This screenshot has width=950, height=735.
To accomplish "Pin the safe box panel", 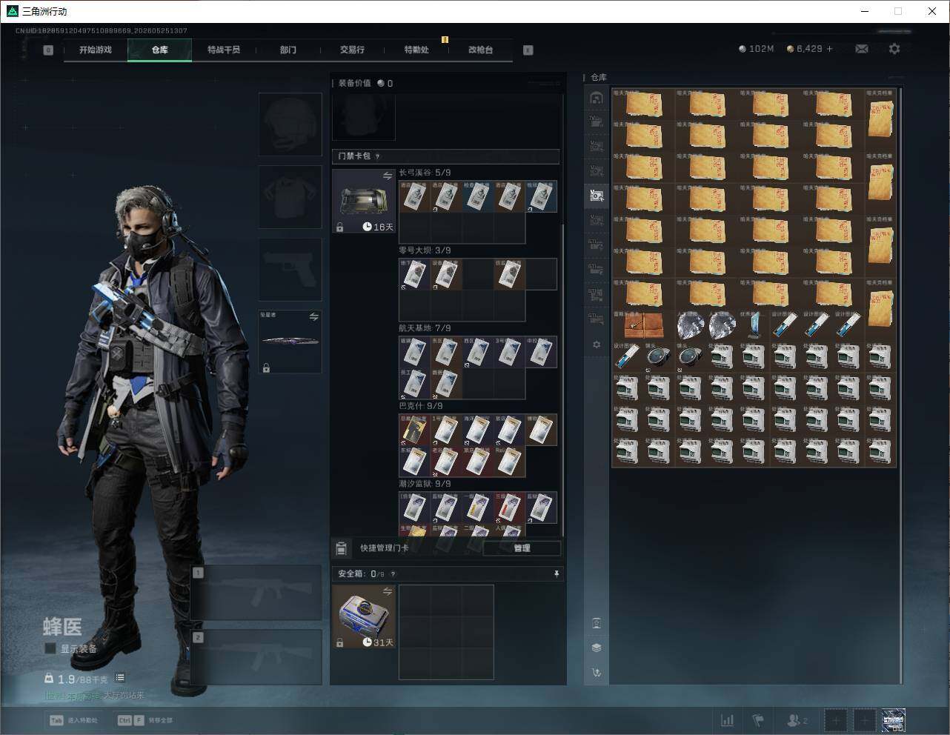I will coord(556,573).
